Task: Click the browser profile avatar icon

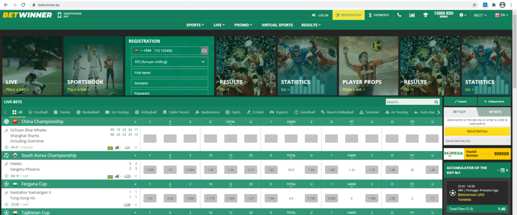Action: pos(502,5)
